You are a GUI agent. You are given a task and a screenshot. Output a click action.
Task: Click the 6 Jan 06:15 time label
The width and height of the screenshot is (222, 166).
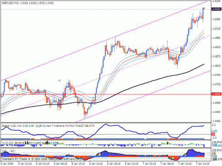[60, 164]
